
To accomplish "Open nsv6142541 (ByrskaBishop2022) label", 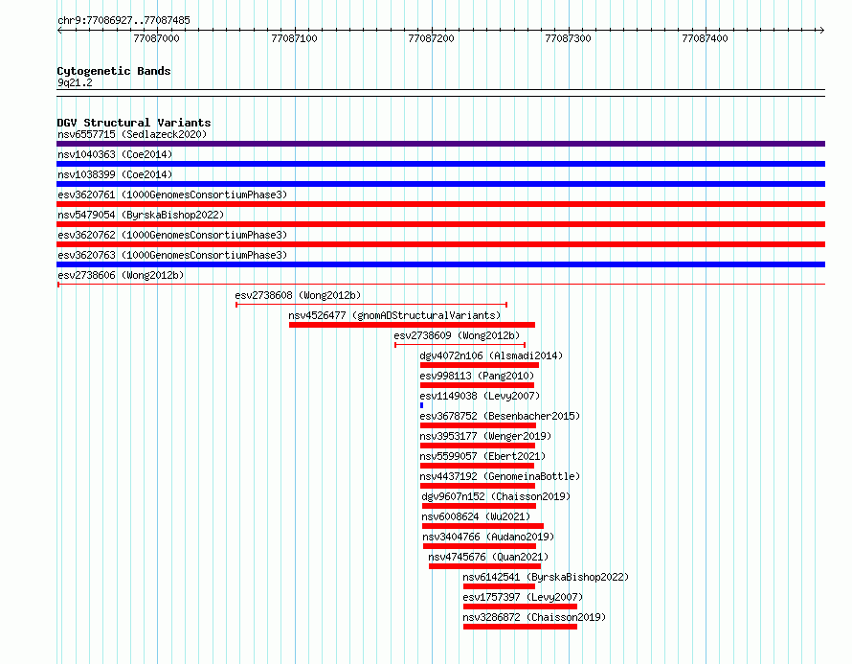I will 546,577.
